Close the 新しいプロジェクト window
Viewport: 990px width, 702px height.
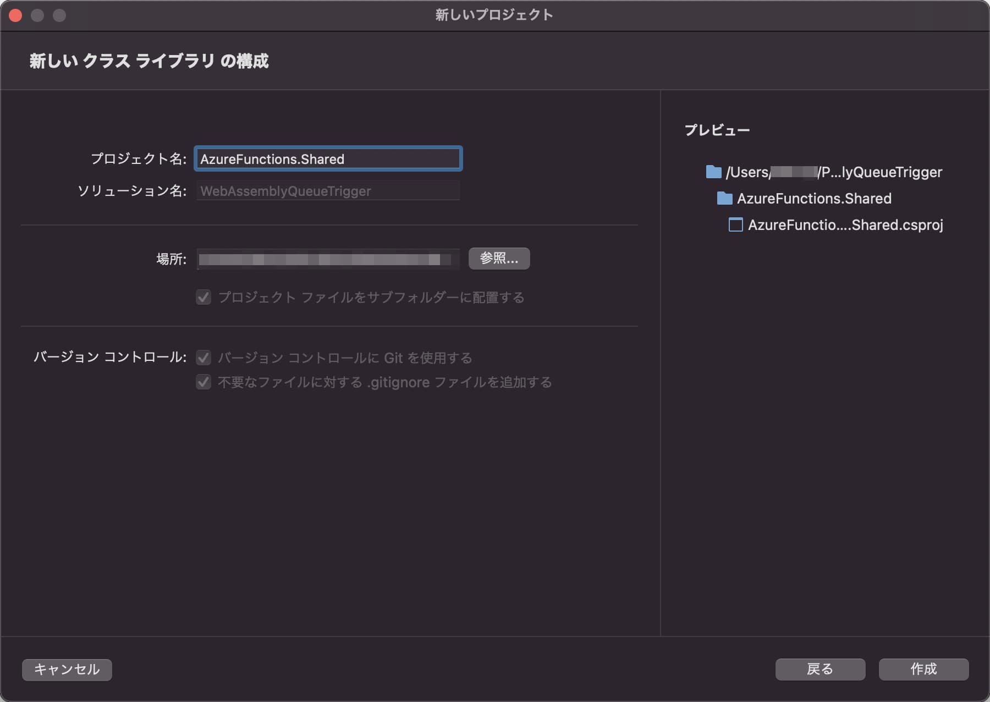[15, 15]
